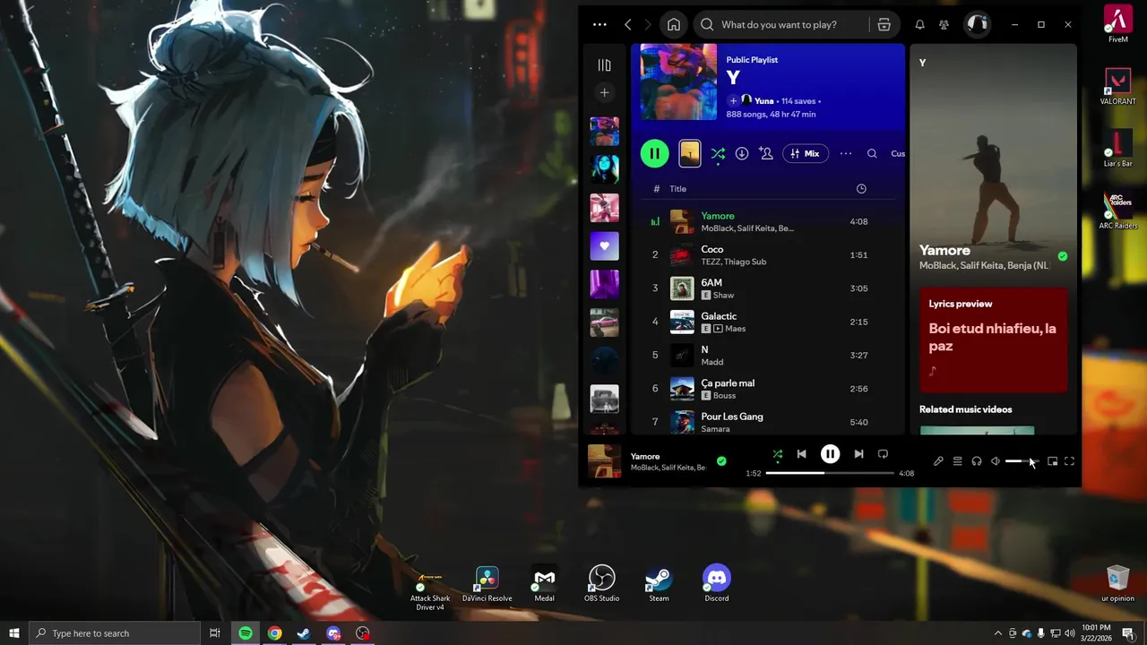Open Friend Activity icon in Spotify top bar
The height and width of the screenshot is (645, 1147).
click(x=944, y=24)
